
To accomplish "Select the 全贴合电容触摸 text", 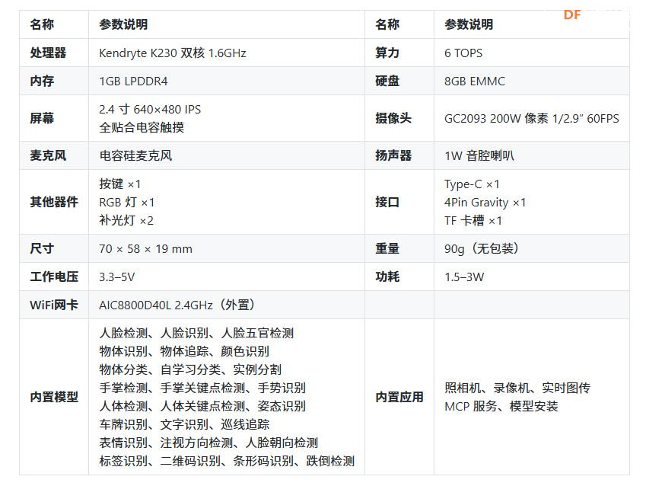I will pyautogui.click(x=142, y=127).
